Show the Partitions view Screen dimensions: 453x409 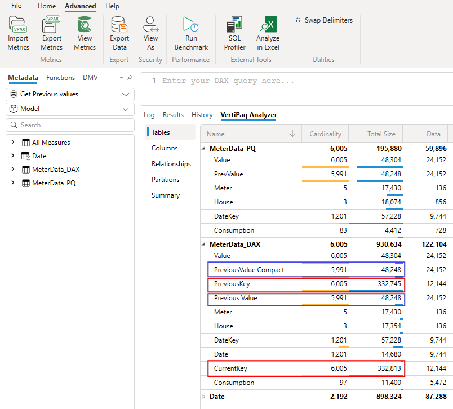[x=165, y=180]
